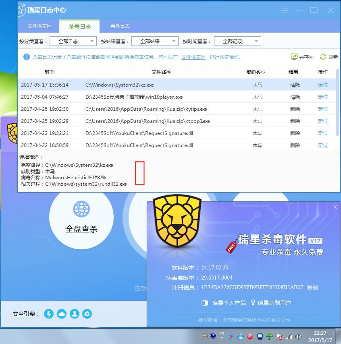Click 定位 for the win10player.exe row
Screen dimensions: 341x344
pyautogui.click(x=323, y=97)
